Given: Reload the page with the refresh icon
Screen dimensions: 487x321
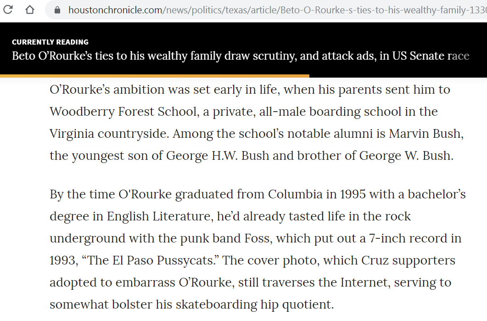Looking at the screenshot, I should tap(8, 9).
